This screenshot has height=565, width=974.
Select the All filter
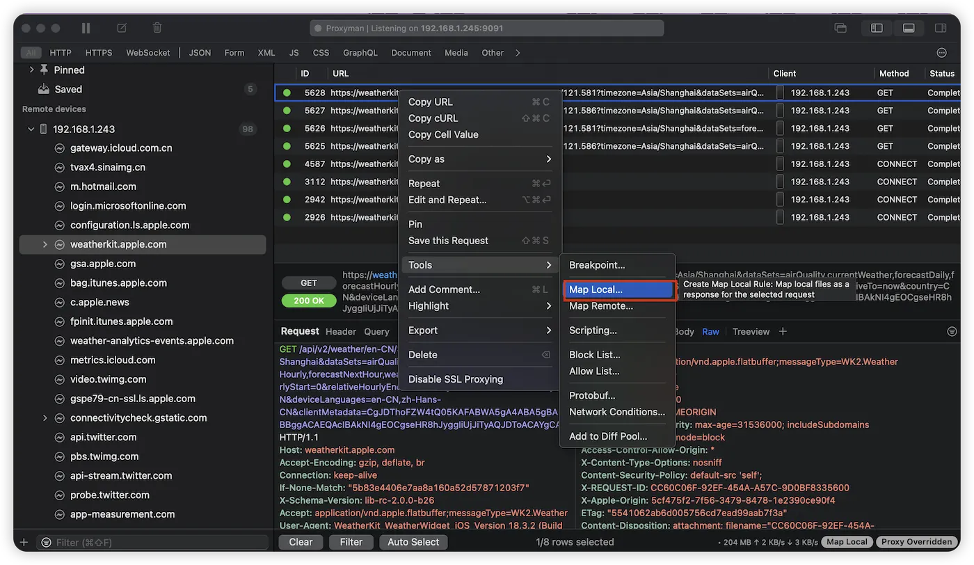point(31,53)
